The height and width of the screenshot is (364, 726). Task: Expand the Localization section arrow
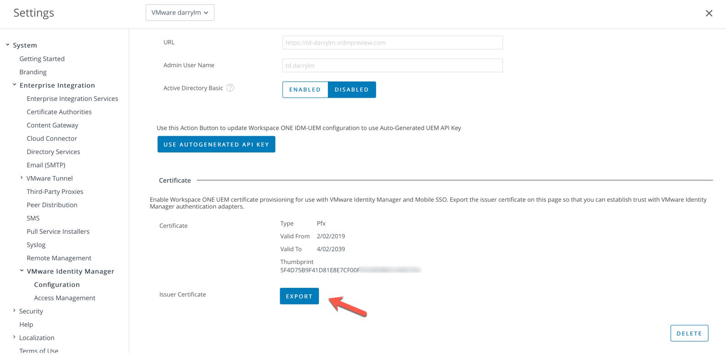click(x=14, y=337)
